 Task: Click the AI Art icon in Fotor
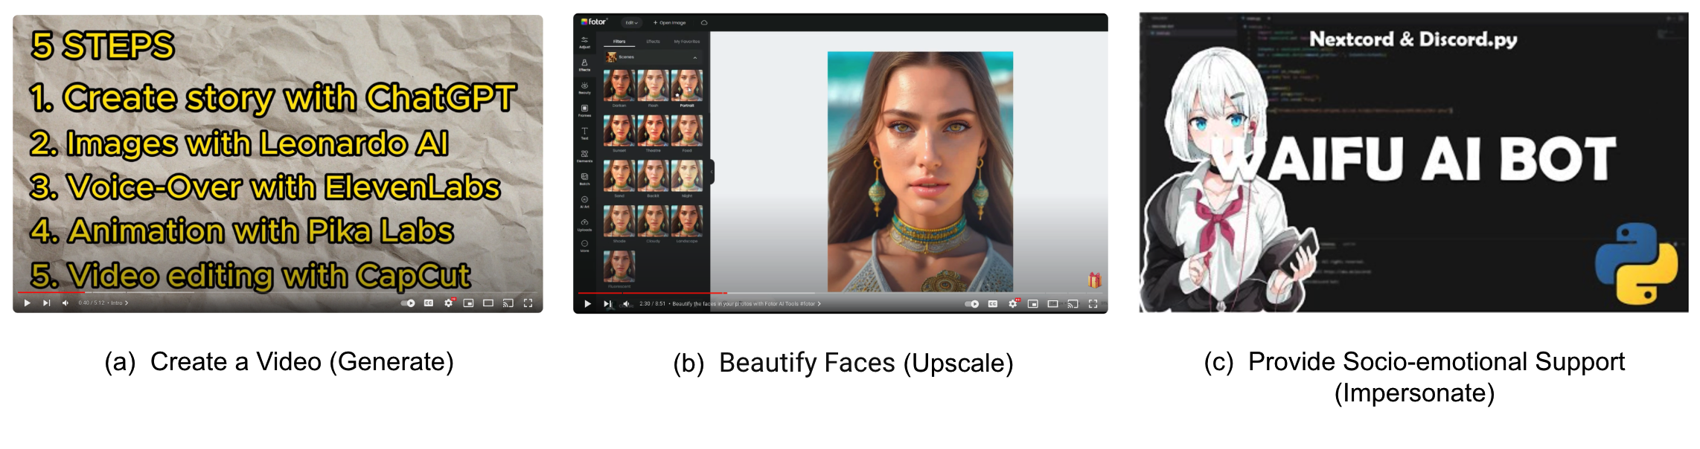[x=584, y=201]
